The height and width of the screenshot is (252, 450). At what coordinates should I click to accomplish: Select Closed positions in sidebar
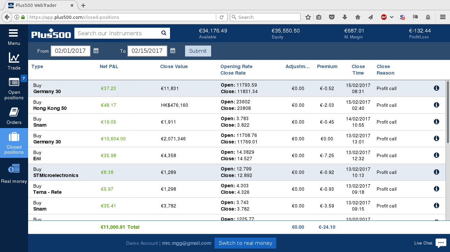14,143
